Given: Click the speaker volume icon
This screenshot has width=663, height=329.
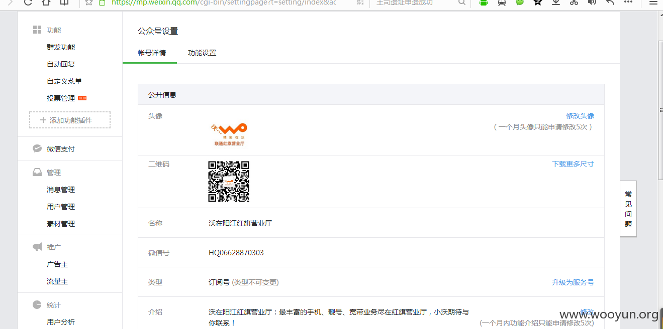Looking at the screenshot, I should [x=592, y=3].
